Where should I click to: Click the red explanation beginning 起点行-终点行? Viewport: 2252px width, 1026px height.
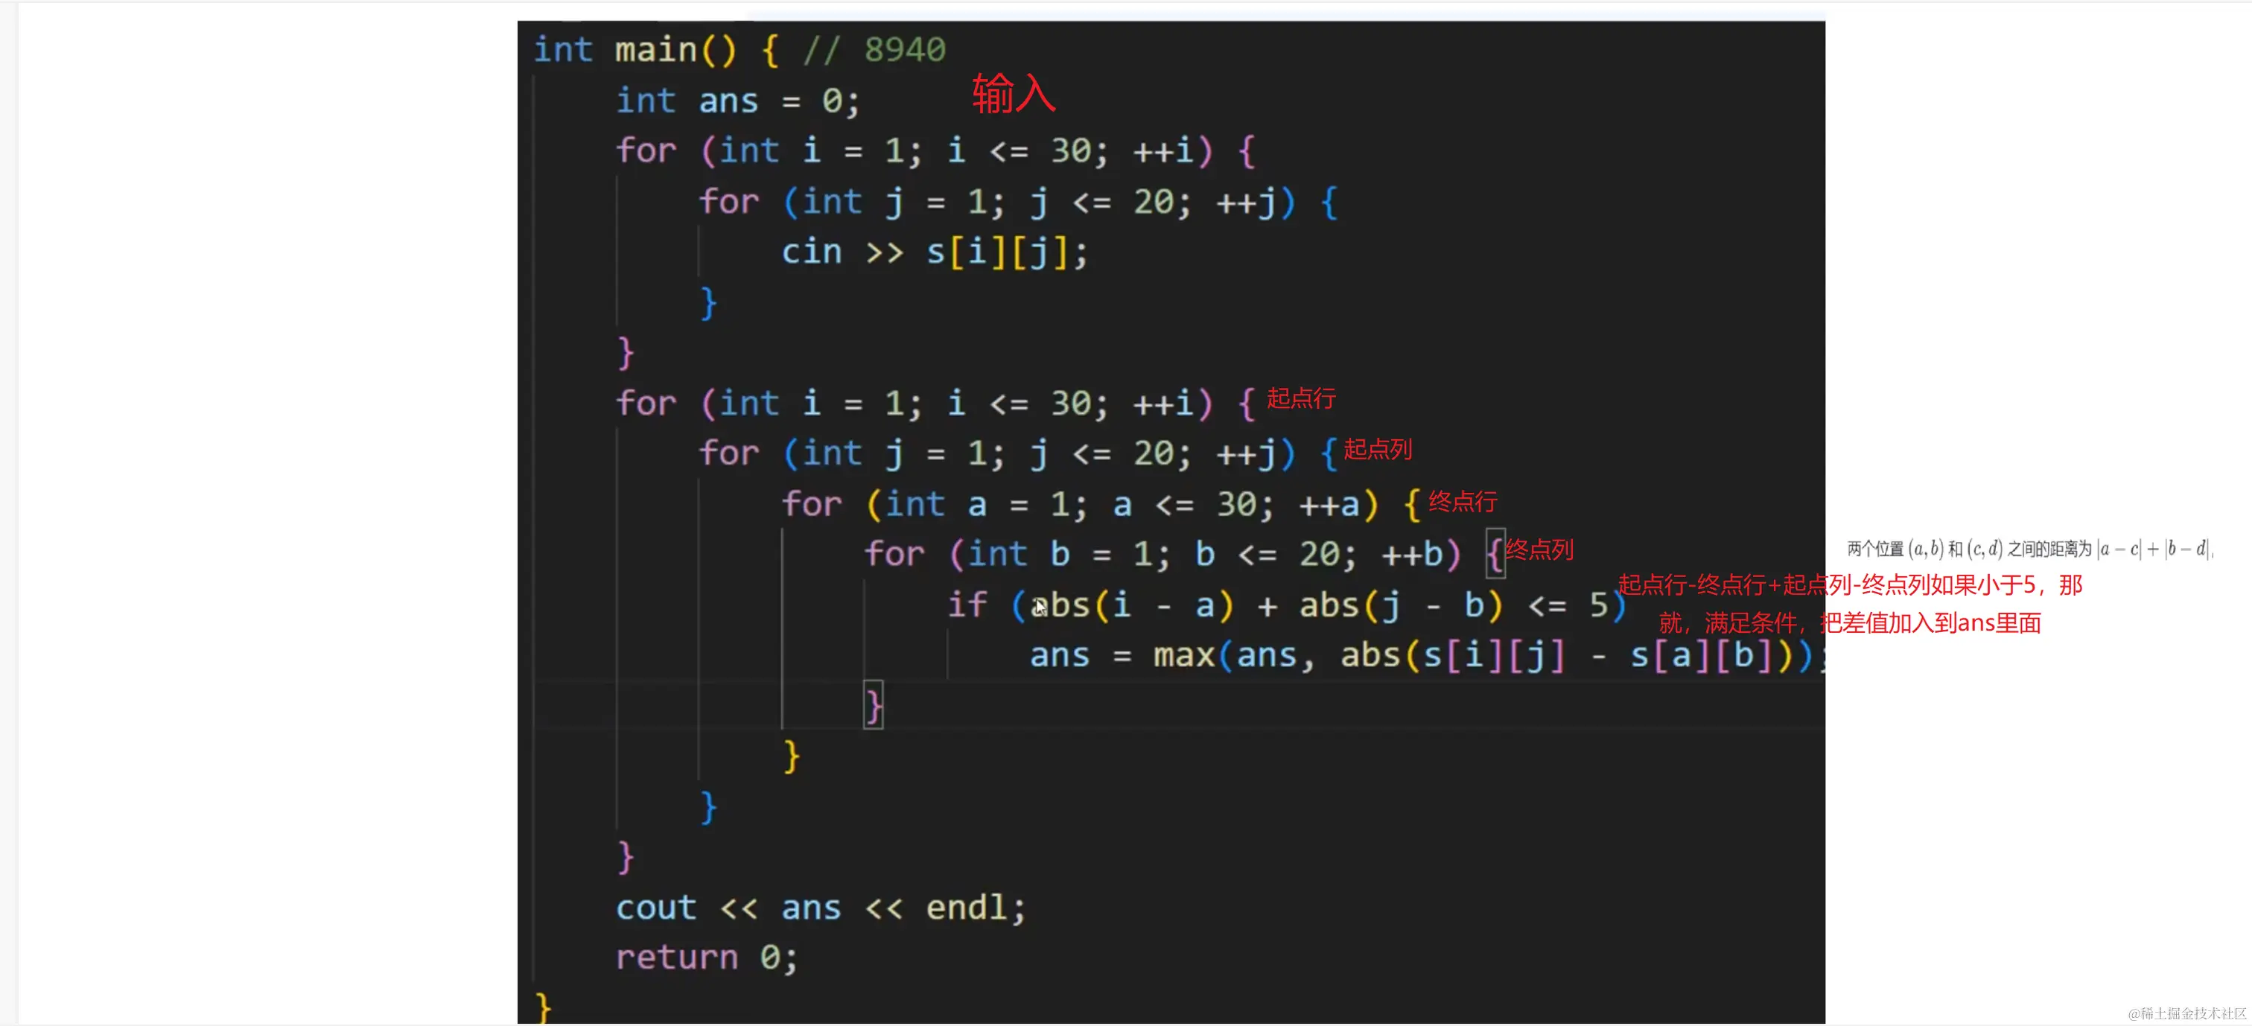pos(1849,584)
